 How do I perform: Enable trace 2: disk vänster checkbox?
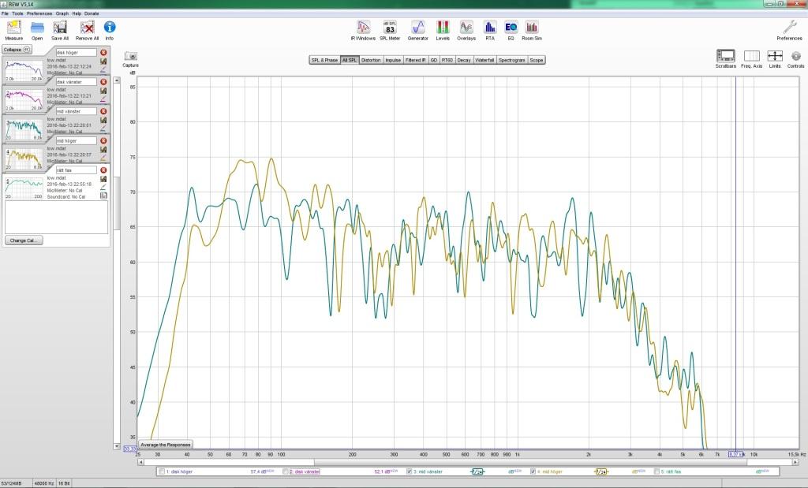286,471
